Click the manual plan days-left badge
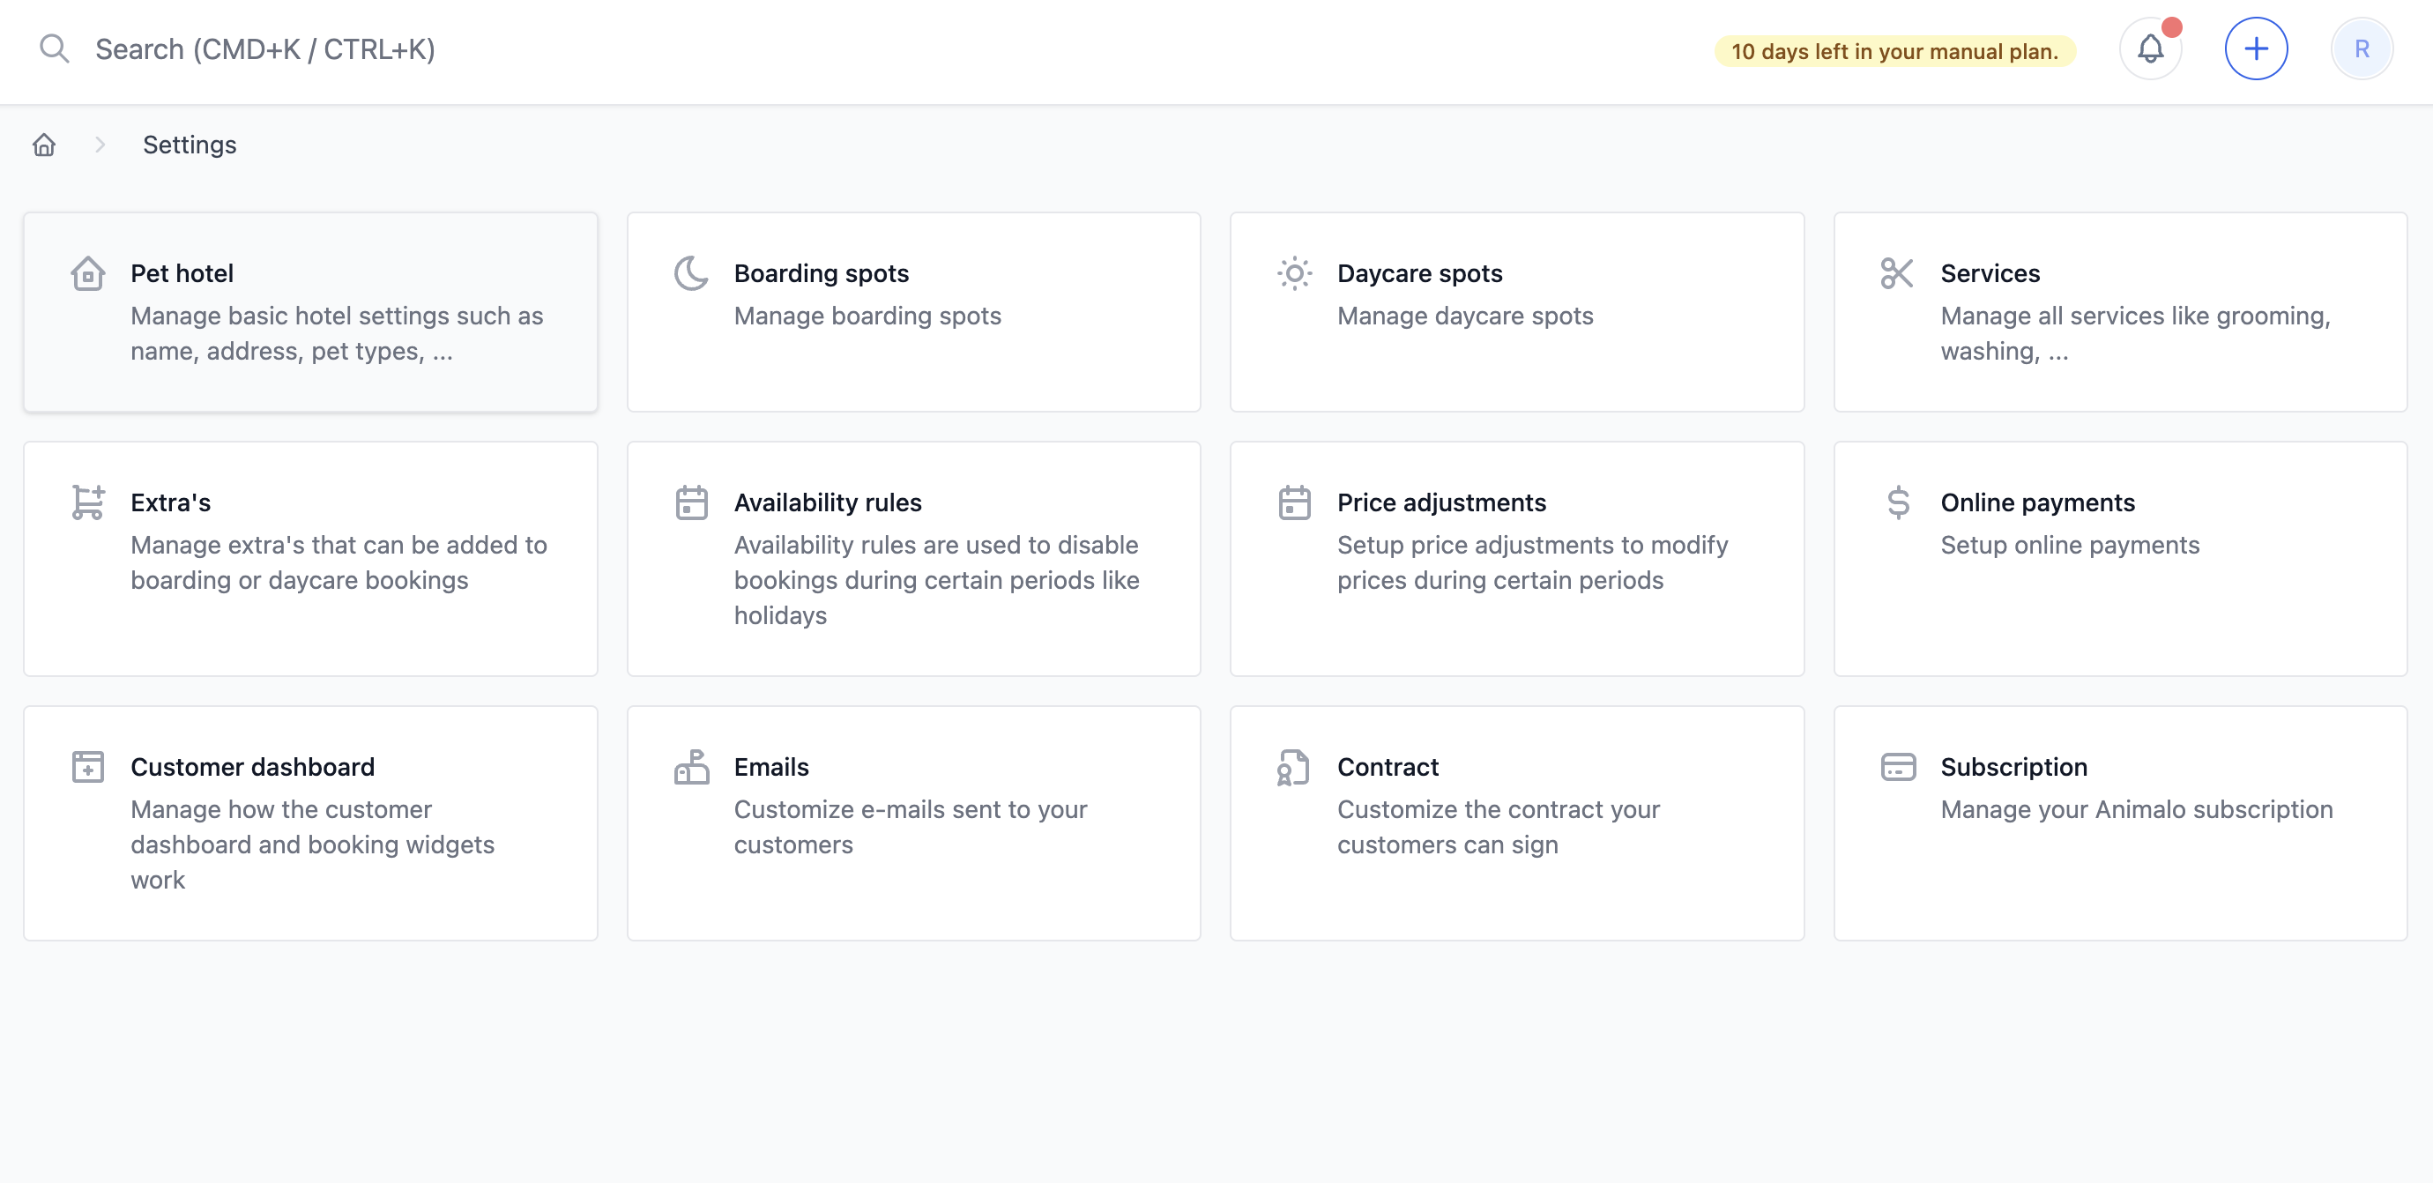 tap(1894, 51)
